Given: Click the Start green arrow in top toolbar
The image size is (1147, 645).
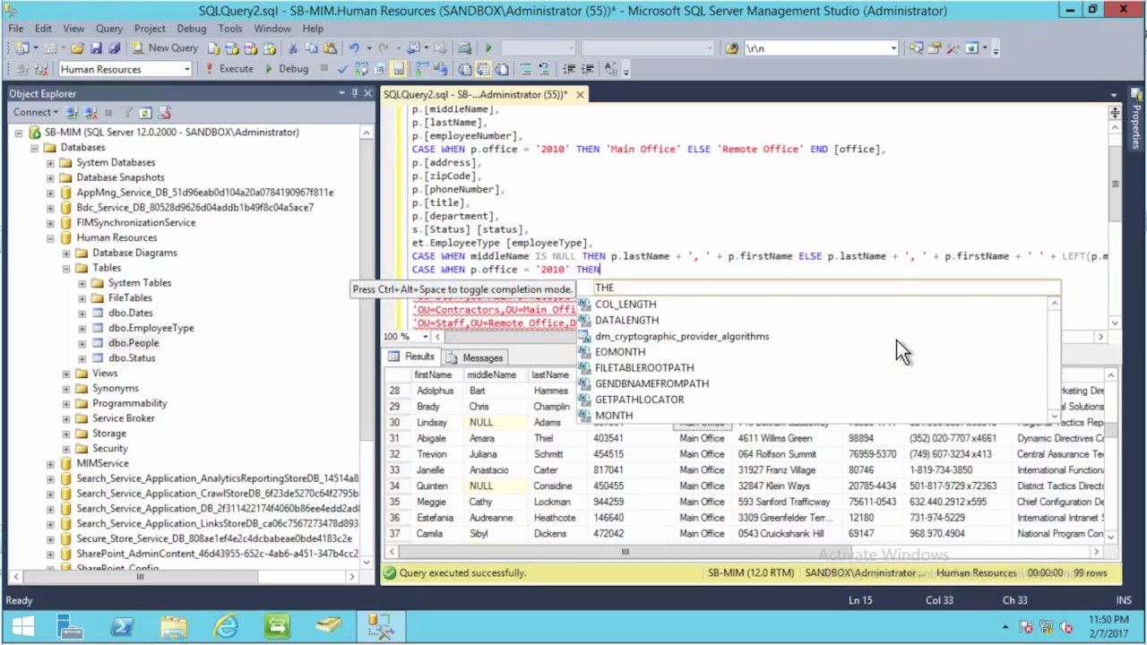Looking at the screenshot, I should 488,48.
